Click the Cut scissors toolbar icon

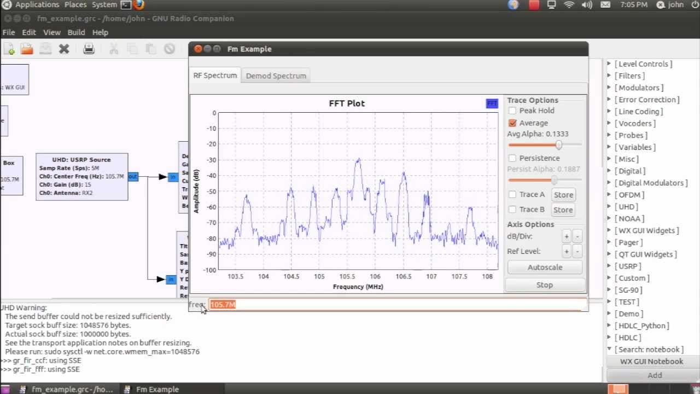click(x=114, y=49)
